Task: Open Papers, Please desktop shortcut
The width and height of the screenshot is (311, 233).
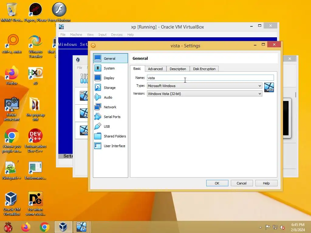Action: (36, 12)
